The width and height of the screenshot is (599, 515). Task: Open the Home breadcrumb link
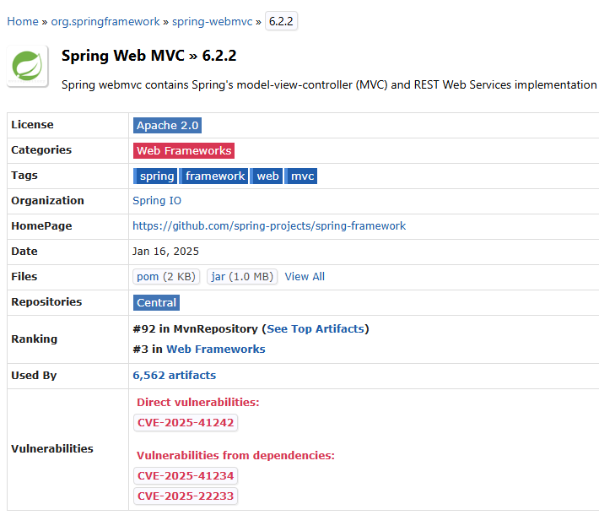23,21
